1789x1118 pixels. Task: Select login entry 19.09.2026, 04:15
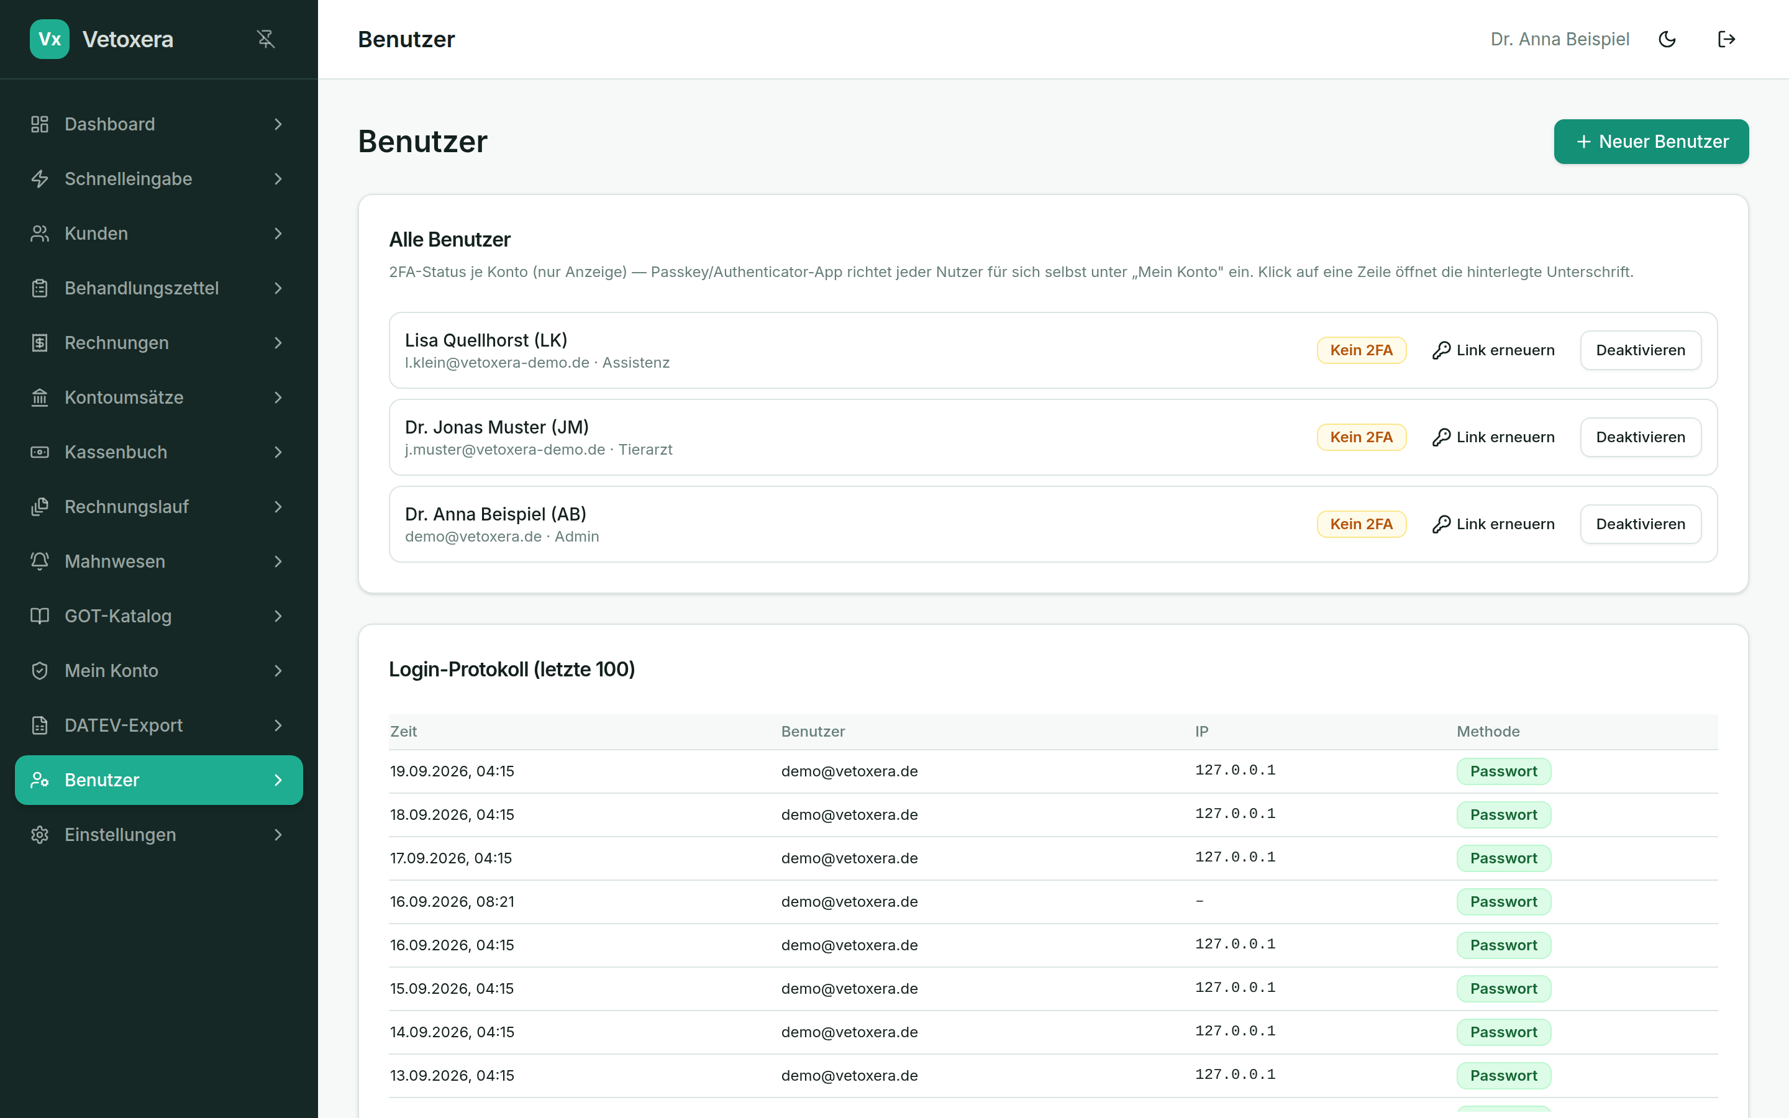[x=1053, y=772]
